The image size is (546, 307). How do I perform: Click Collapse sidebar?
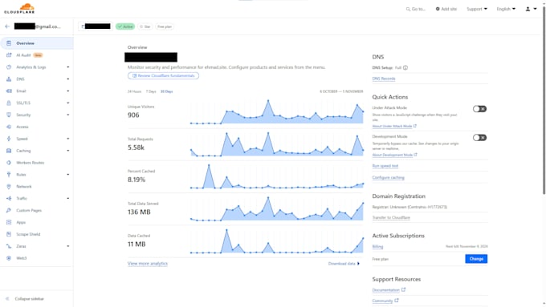pyautogui.click(x=26, y=299)
